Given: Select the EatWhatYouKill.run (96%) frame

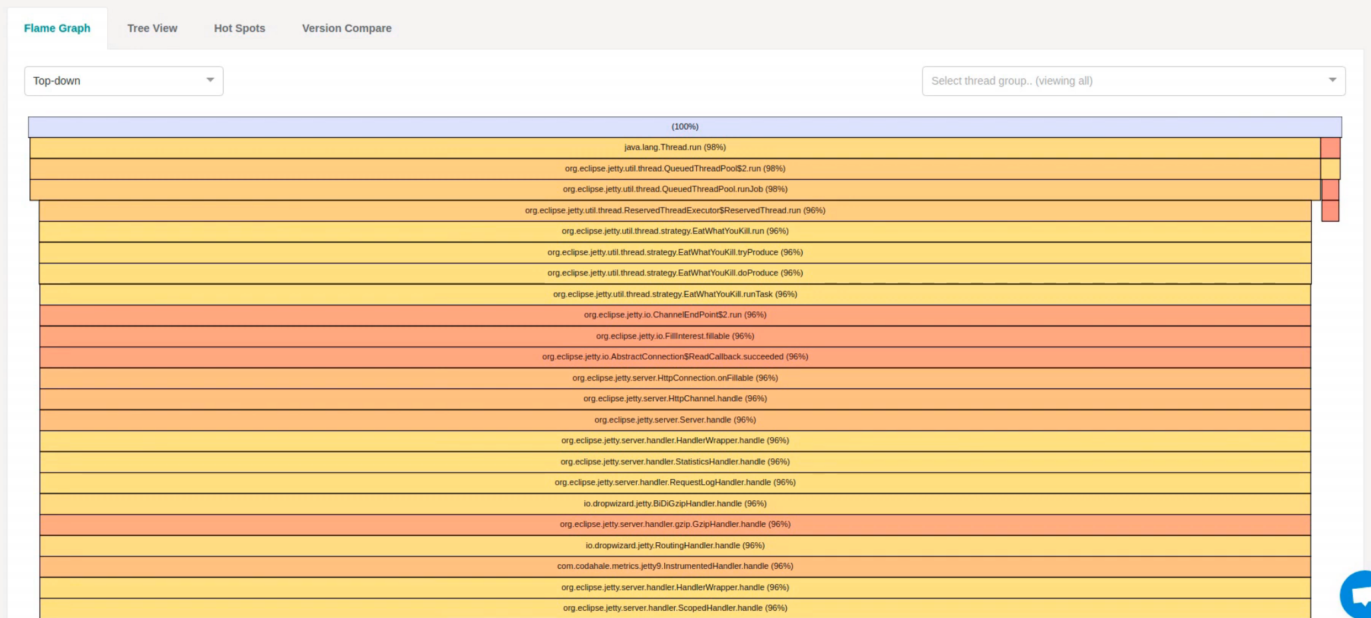Looking at the screenshot, I should click(x=675, y=232).
